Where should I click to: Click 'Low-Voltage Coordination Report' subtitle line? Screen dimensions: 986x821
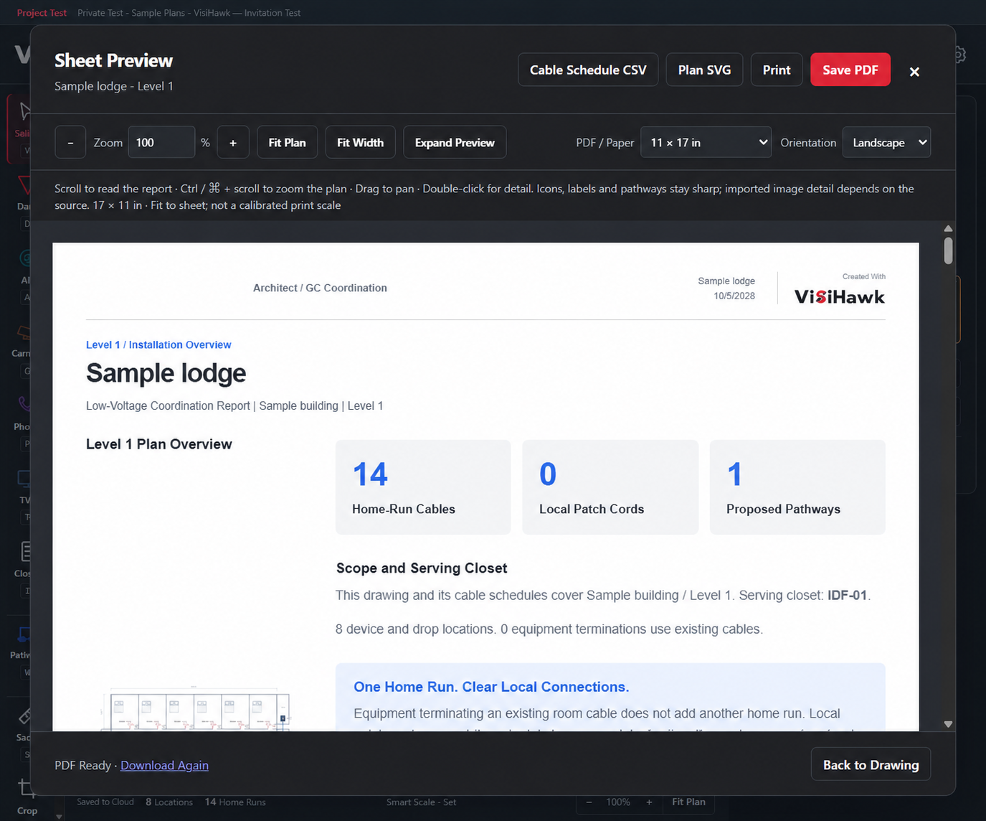(234, 405)
